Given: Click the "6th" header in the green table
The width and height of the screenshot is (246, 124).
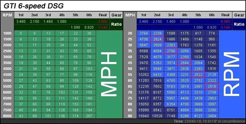Looking at the screenshot, I should point(89,15).
